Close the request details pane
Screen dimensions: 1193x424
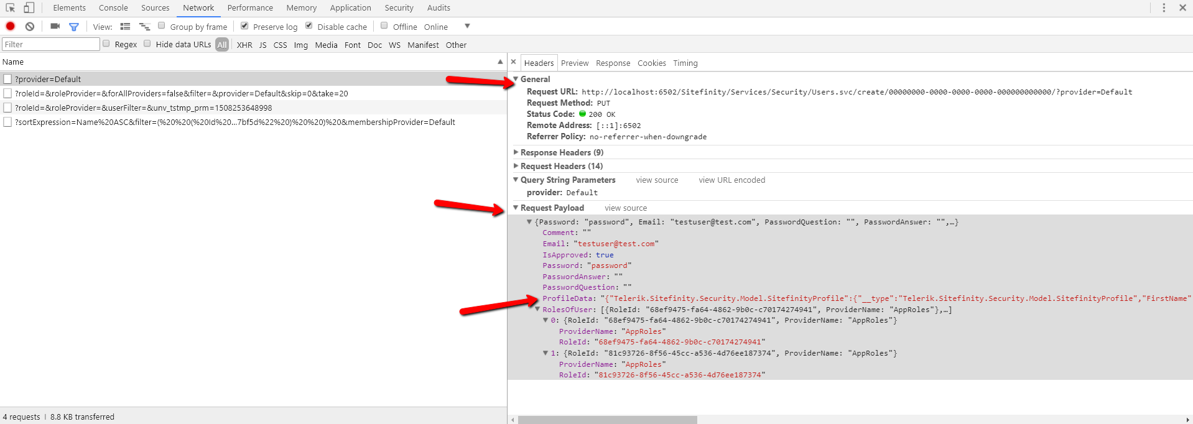(513, 62)
